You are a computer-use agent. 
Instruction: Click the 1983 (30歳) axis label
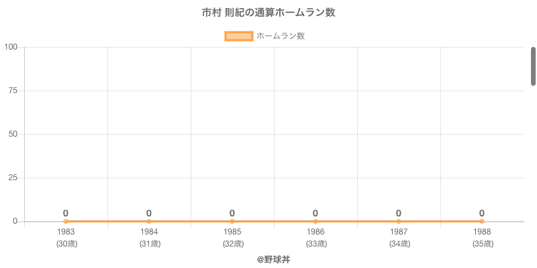click(x=66, y=238)
